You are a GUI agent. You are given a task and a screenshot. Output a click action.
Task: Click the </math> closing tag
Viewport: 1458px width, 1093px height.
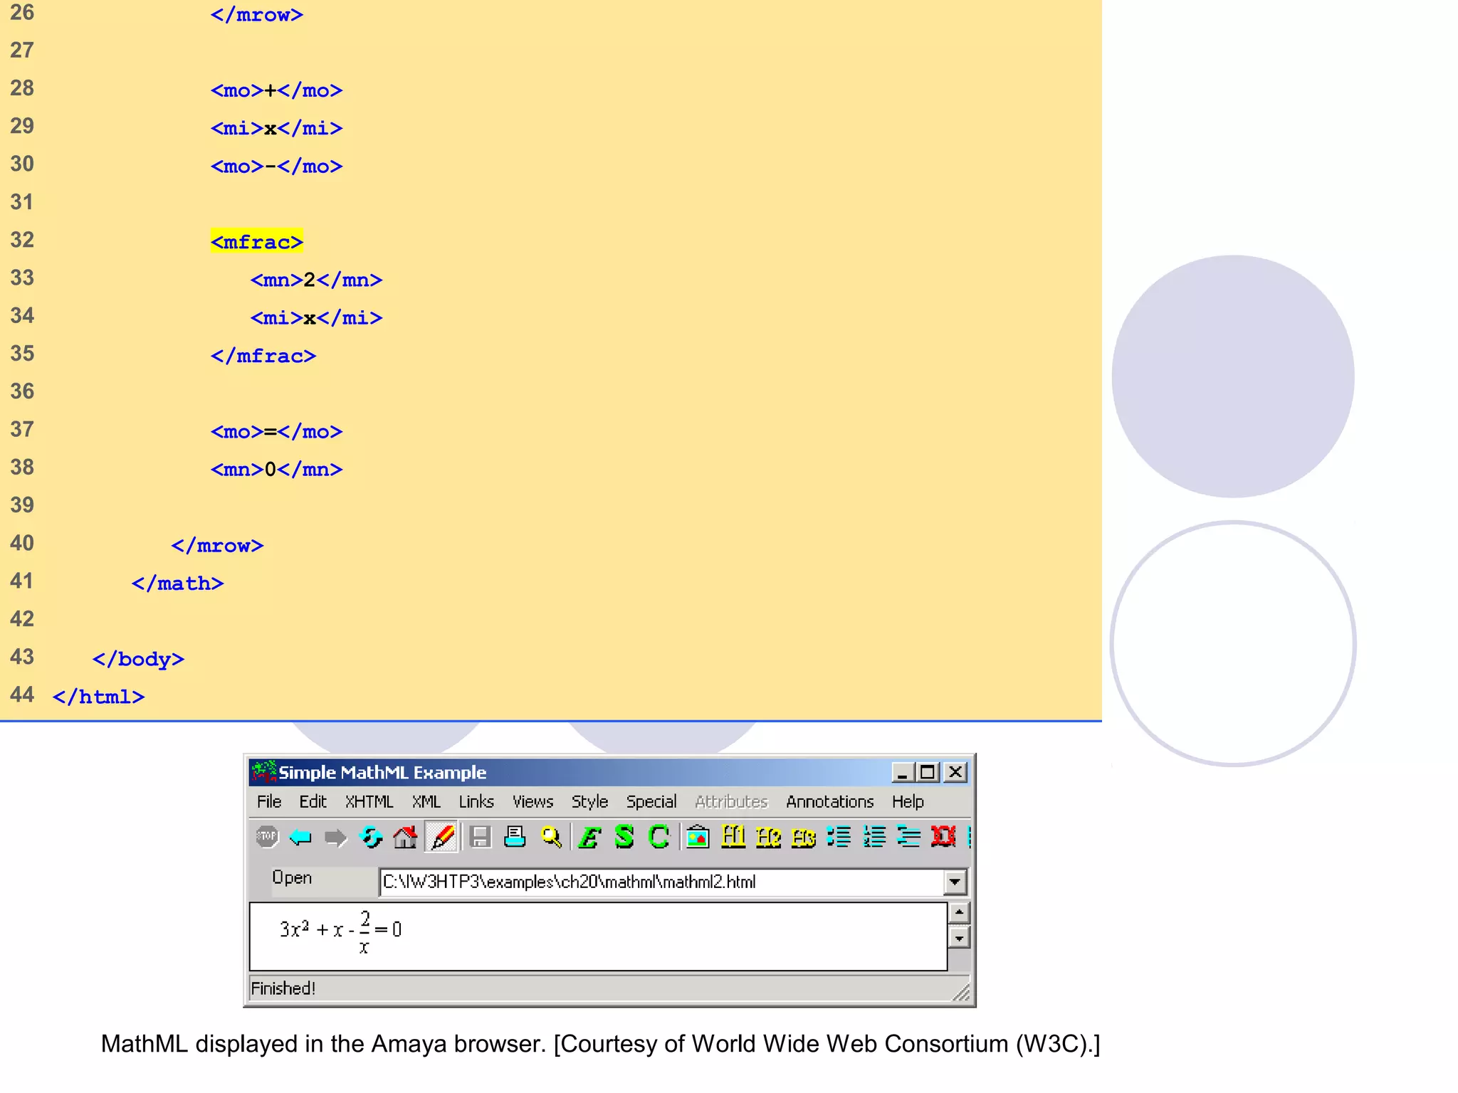pyautogui.click(x=178, y=584)
